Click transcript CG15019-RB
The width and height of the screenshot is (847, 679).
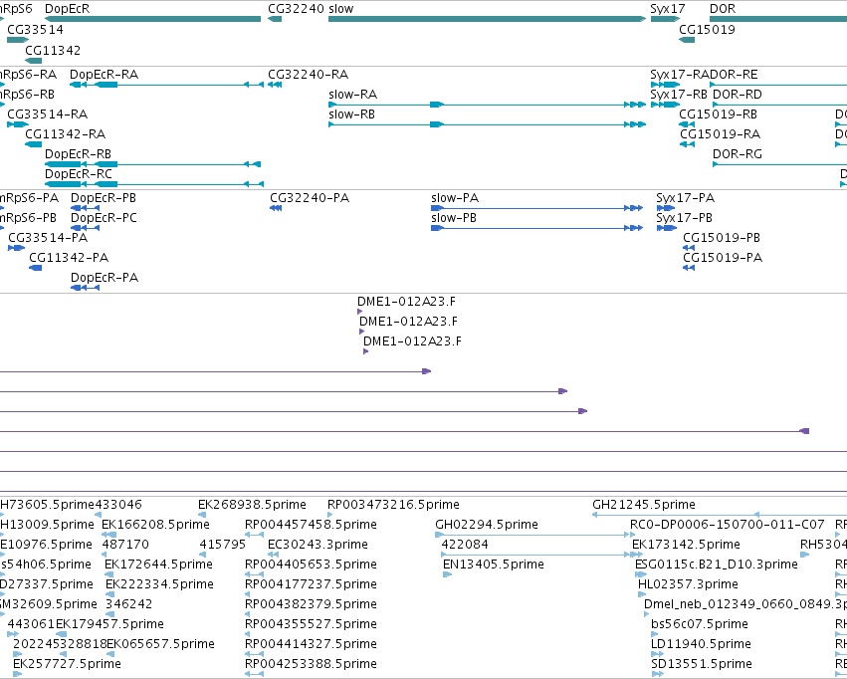[687, 124]
